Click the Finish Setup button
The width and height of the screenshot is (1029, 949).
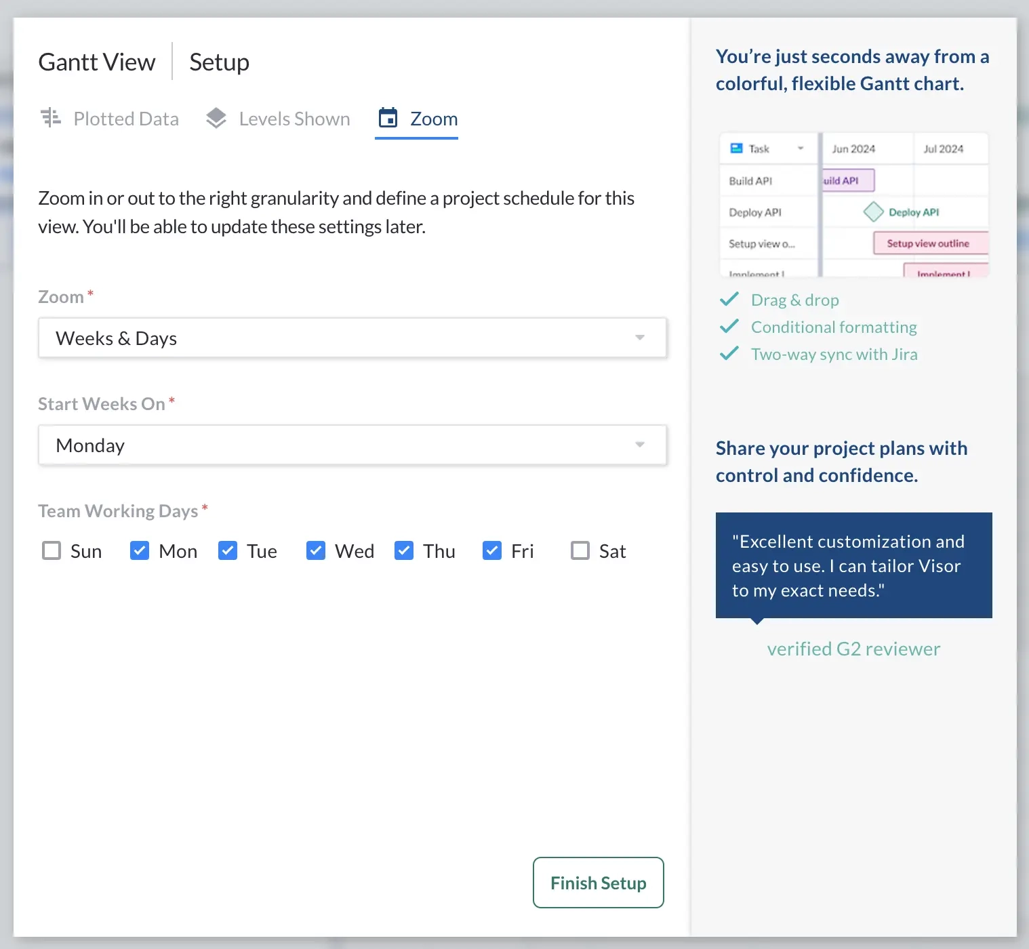[x=598, y=883]
